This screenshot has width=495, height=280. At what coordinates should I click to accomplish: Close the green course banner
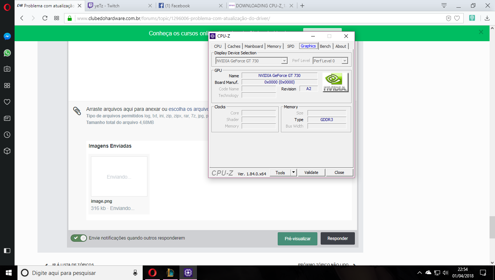click(481, 32)
